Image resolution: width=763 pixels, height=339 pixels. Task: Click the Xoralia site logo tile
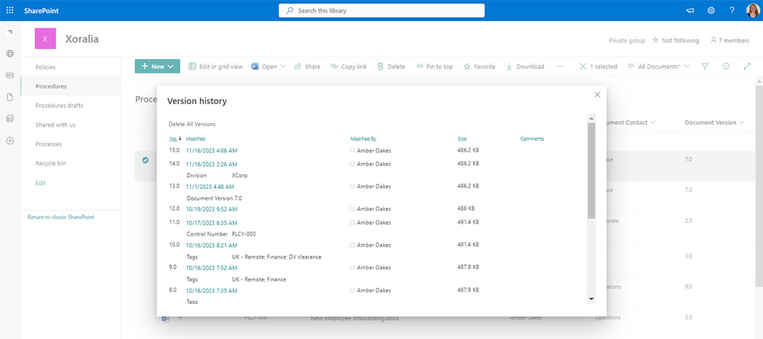pos(45,39)
